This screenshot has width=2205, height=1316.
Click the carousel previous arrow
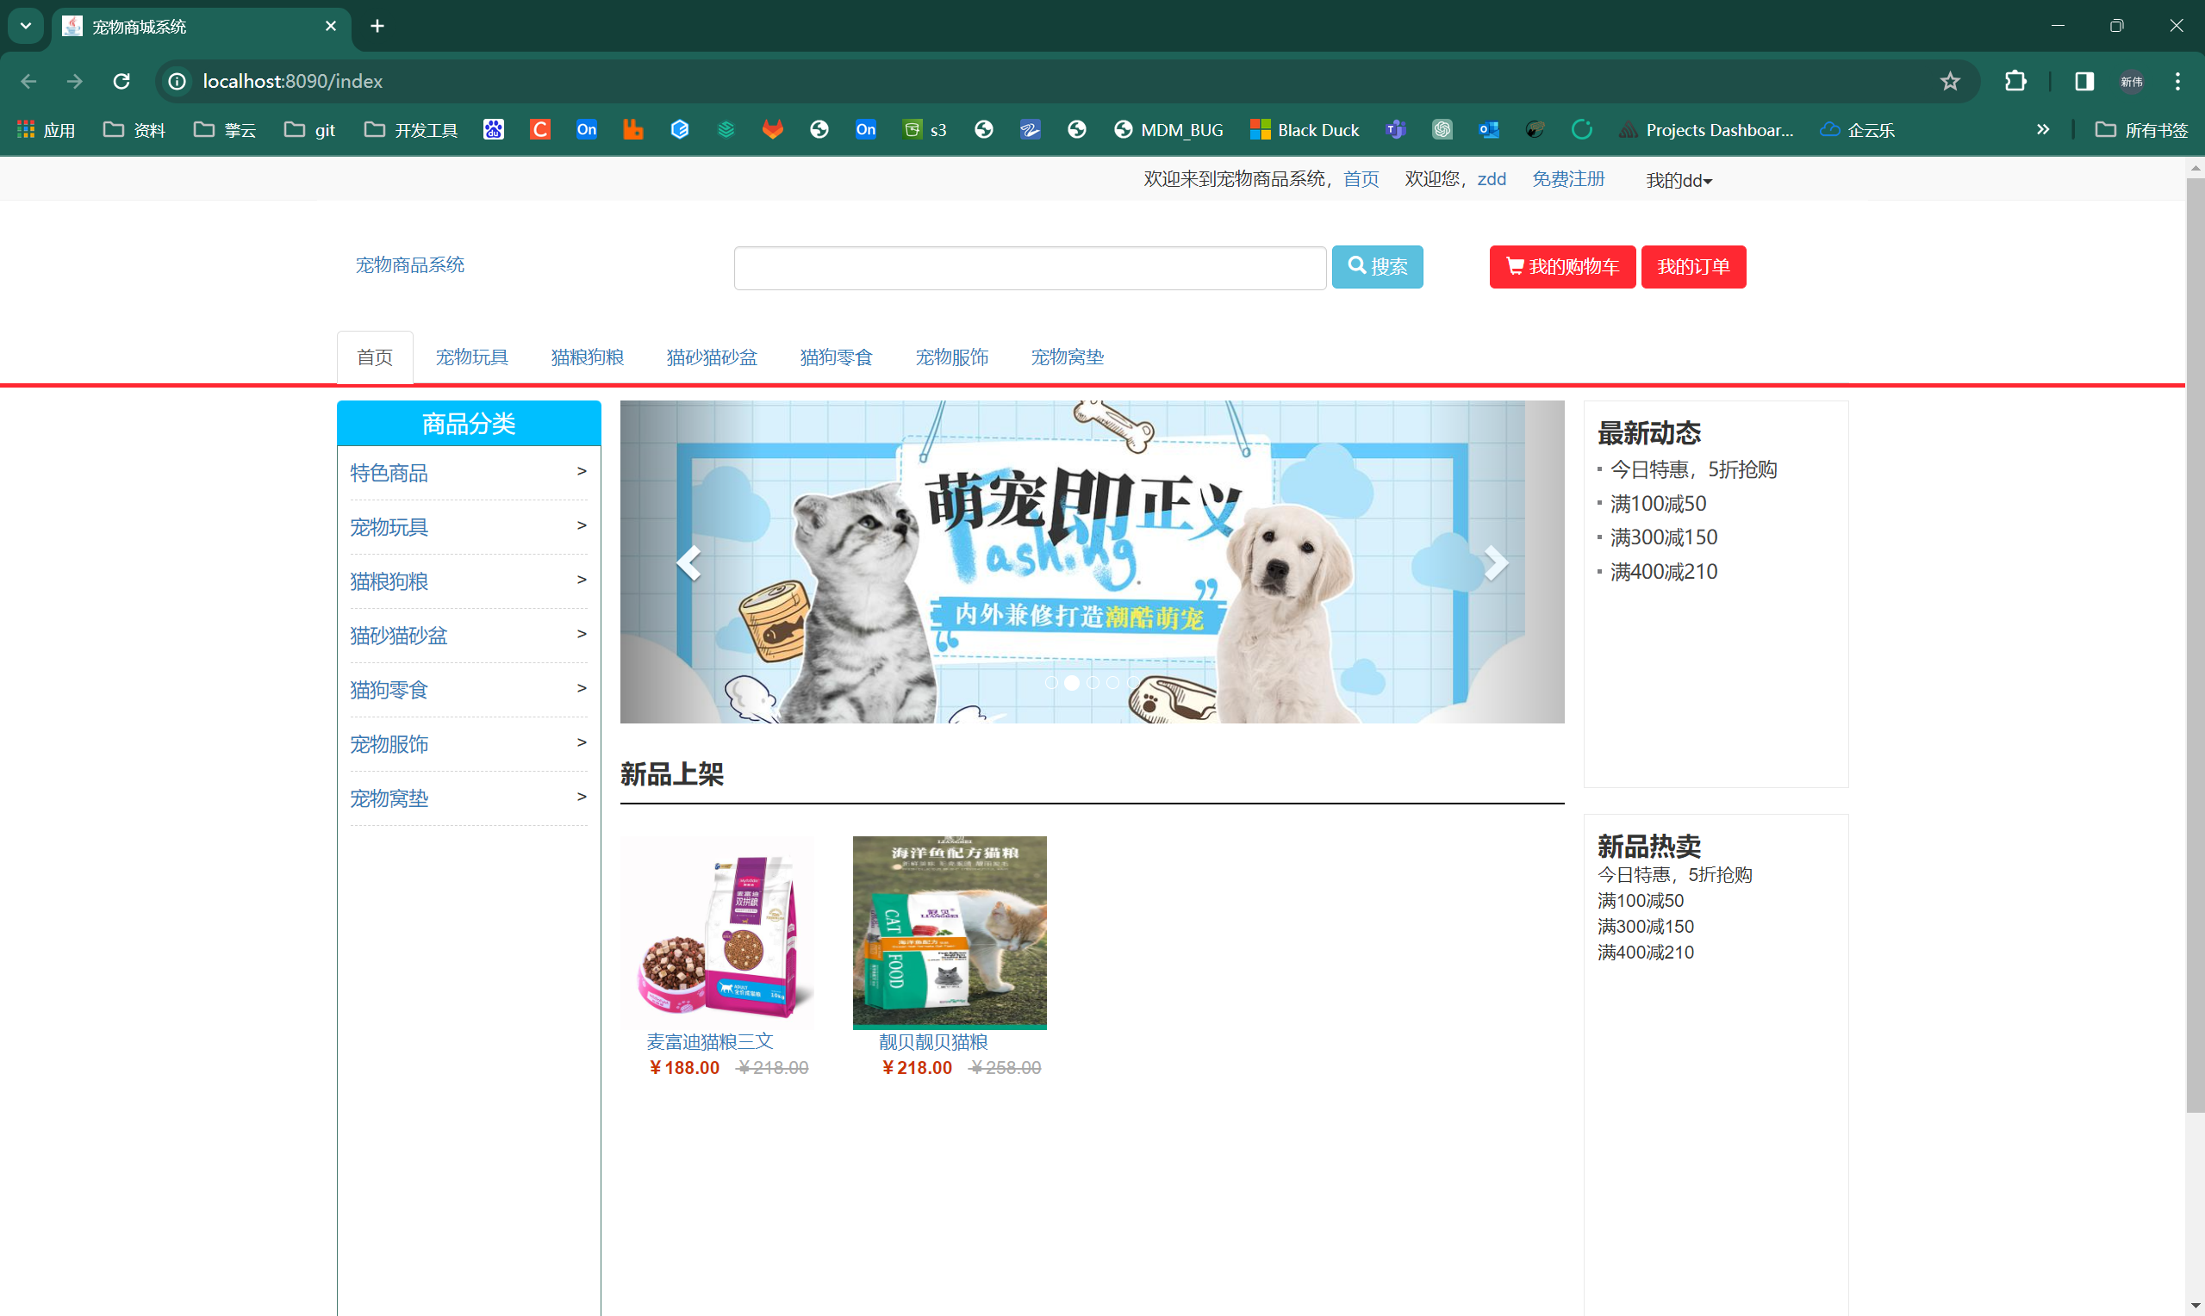(689, 563)
